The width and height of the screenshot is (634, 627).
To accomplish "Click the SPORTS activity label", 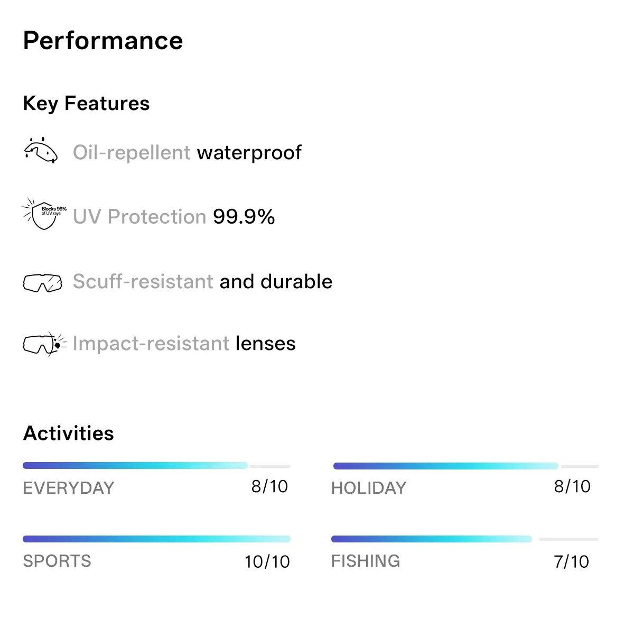I will 57,561.
